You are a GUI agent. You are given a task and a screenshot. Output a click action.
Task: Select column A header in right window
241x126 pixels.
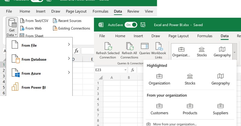coord(112,78)
